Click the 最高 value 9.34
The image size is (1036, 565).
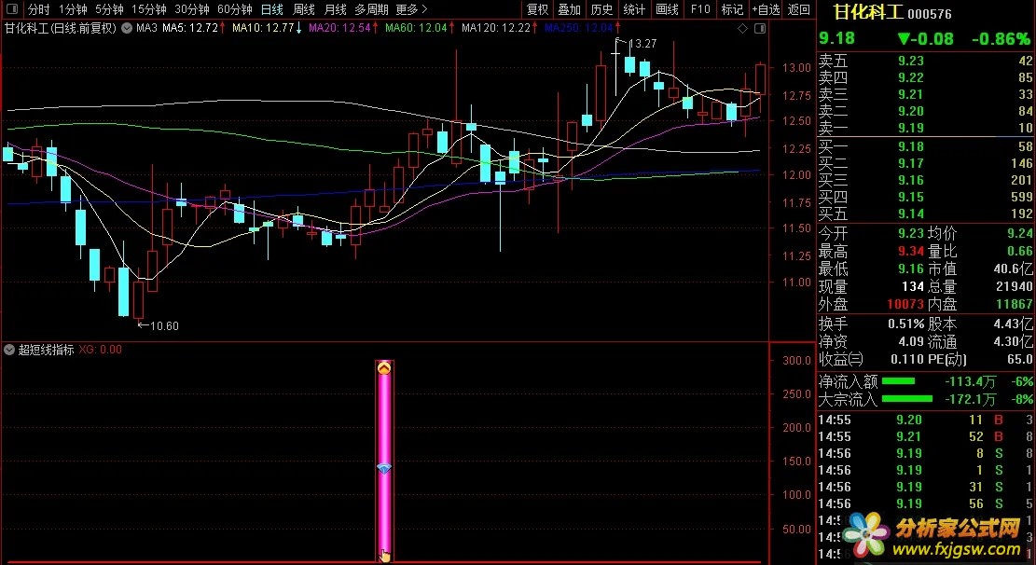pyautogui.click(x=910, y=251)
